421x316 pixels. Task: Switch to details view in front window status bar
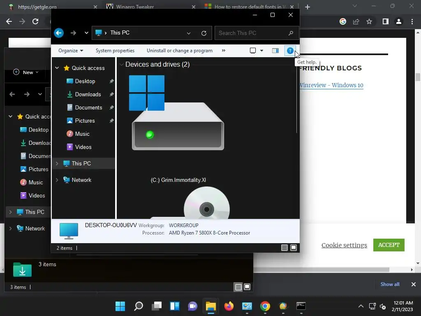point(285,248)
